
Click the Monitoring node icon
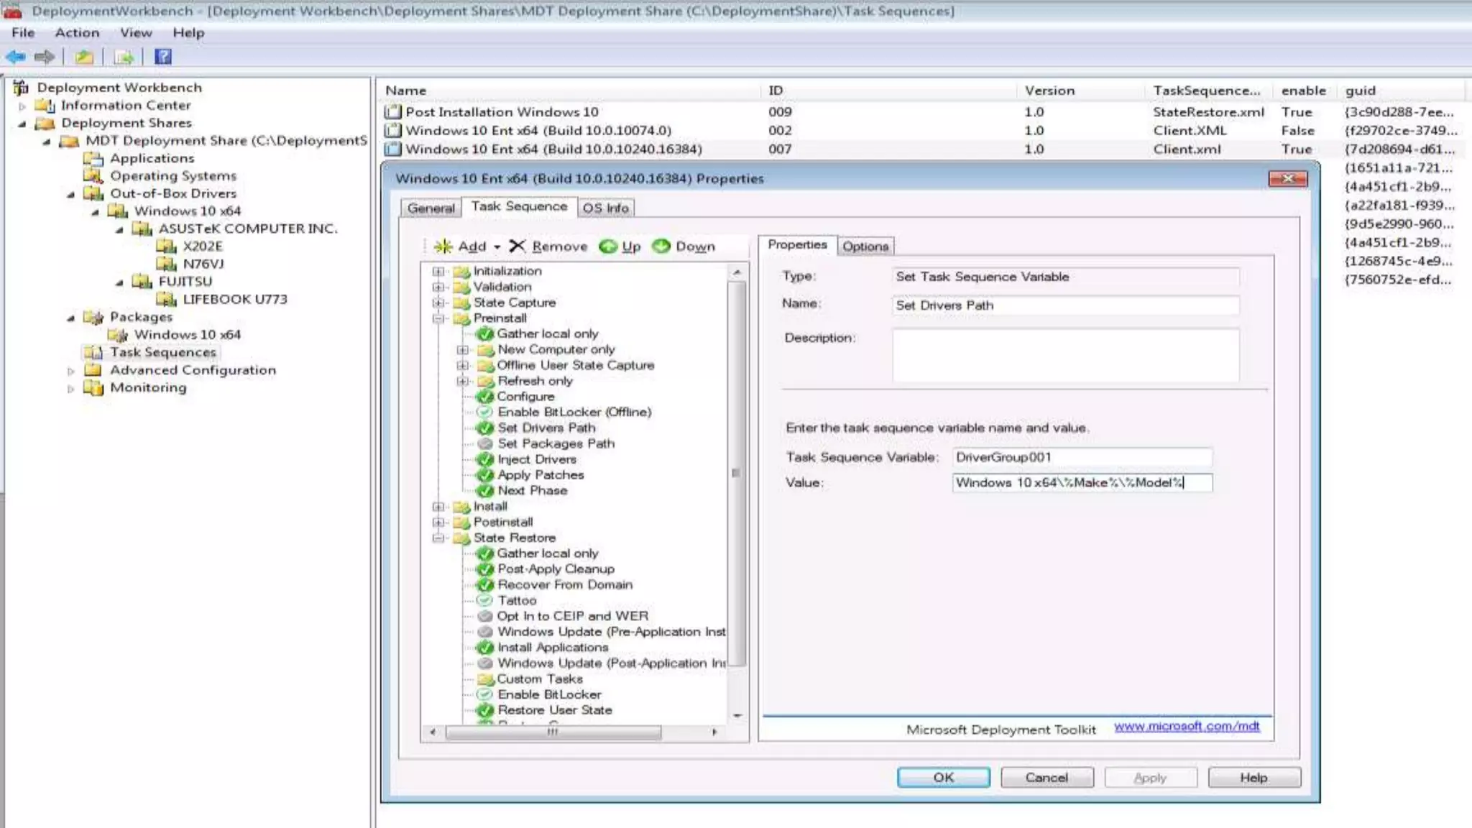click(93, 388)
